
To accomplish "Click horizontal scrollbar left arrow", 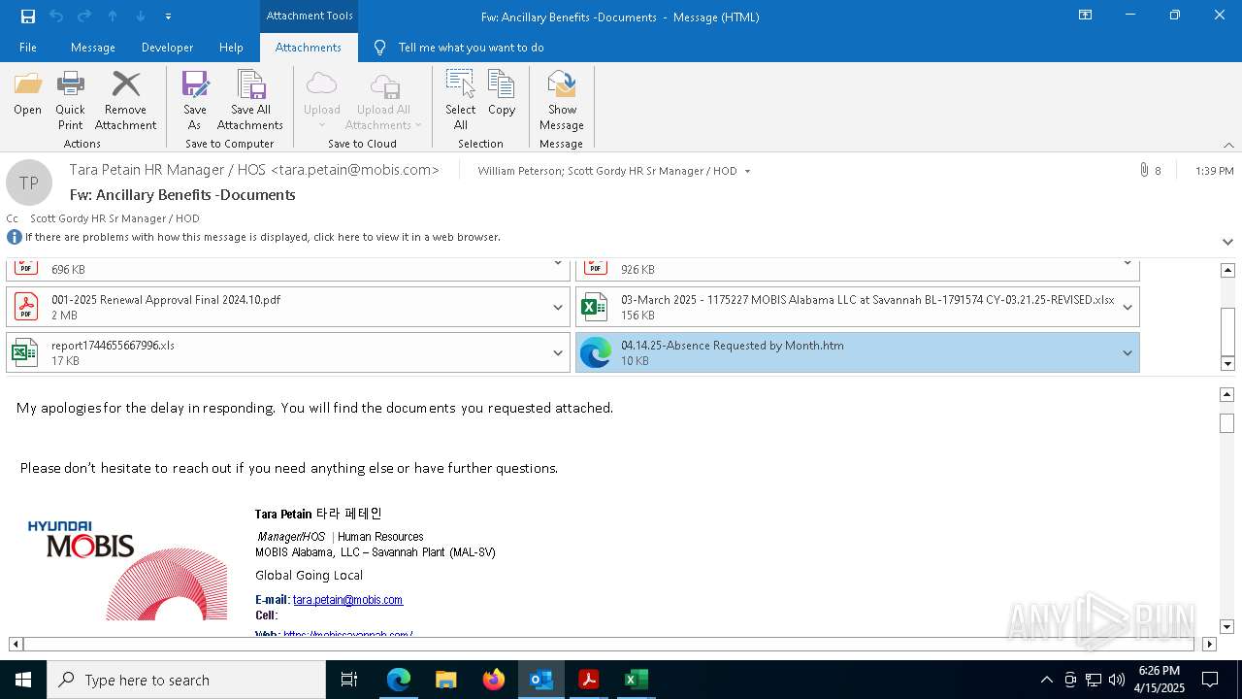I will point(16,644).
